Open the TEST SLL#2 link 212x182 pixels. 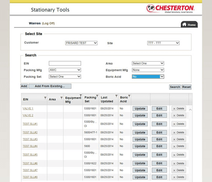pos(30,133)
